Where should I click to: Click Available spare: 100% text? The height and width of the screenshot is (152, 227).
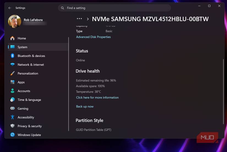(90, 86)
